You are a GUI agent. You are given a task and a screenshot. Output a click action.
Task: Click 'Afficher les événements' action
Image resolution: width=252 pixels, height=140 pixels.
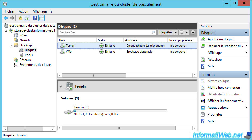click(x=225, y=101)
